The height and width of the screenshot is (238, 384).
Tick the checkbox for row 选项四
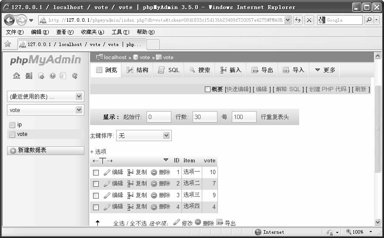click(96, 207)
